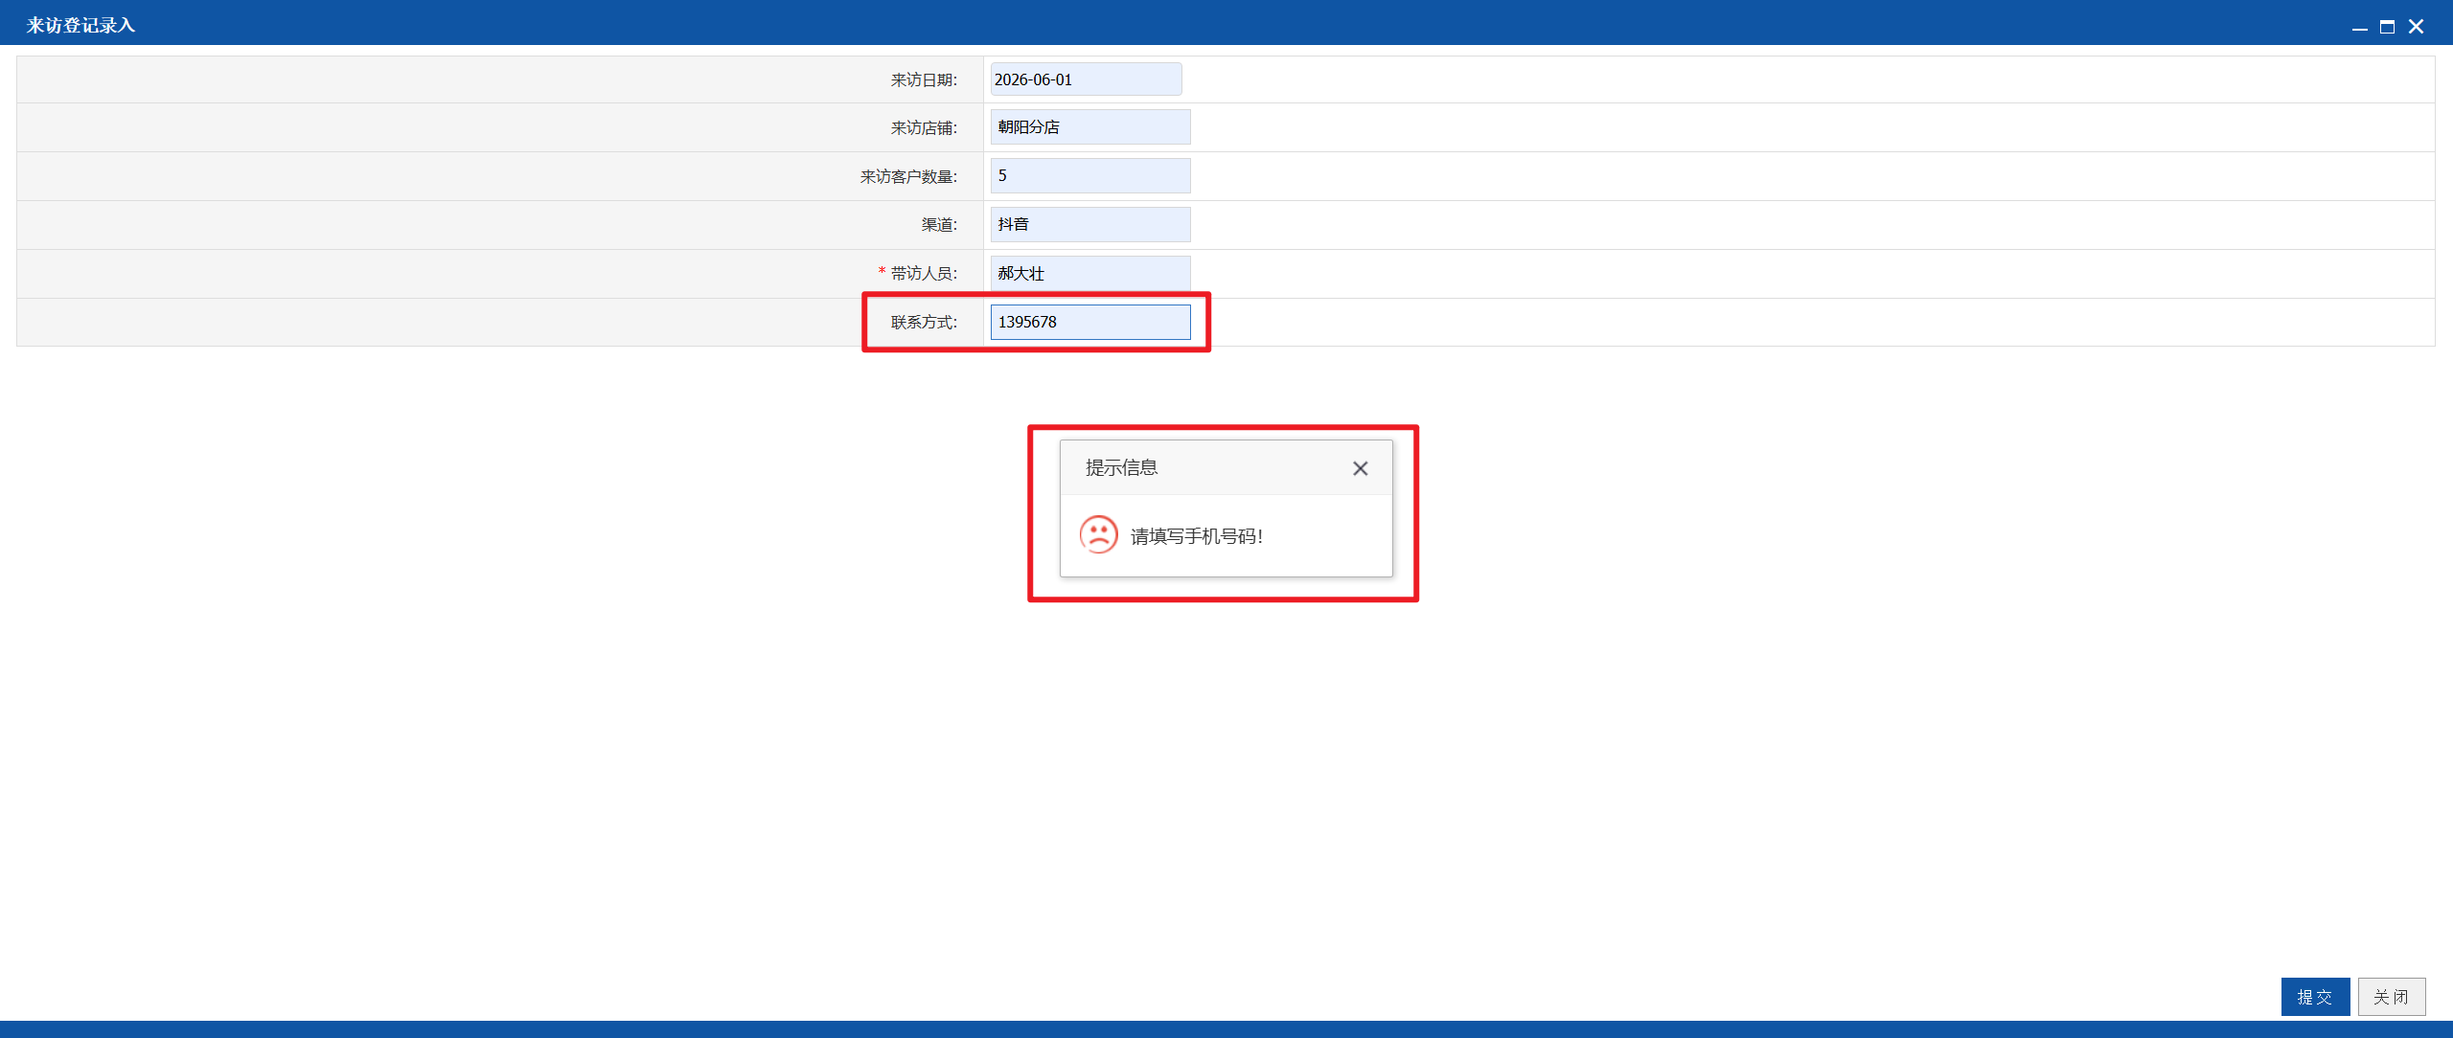Viewport: 2453px width, 1038px height.
Task: Click the 来访登记录入 window title
Action: 80,26
